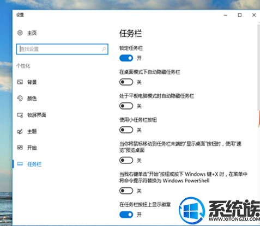Image resolution: width=260 pixels, height=226 pixels.
Task: Toggle Windows PowerShell replacement switch
Action: [126, 191]
